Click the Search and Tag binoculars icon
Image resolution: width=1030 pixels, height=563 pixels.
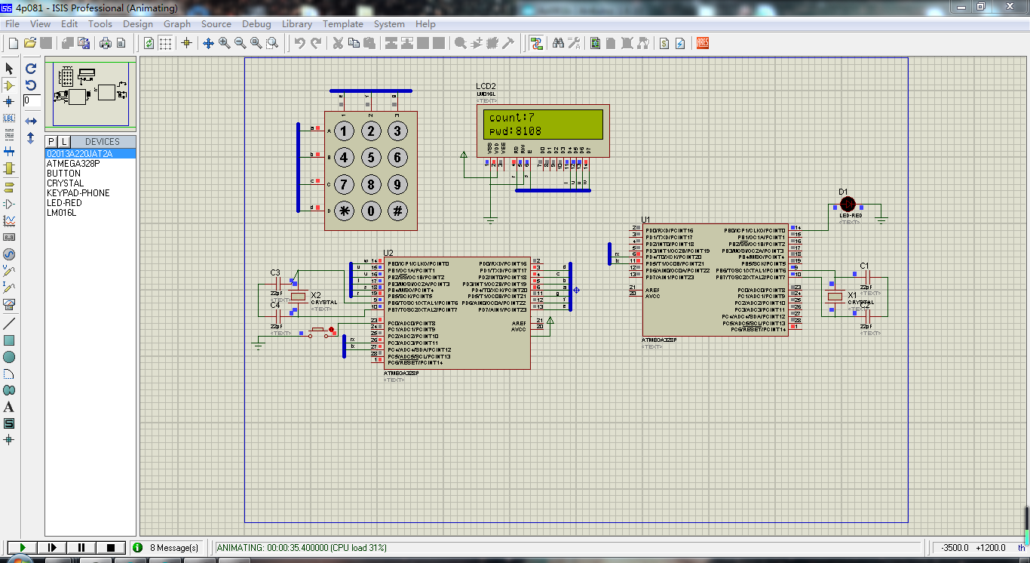(x=558, y=43)
